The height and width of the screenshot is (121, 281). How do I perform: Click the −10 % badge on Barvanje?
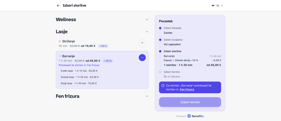(x=108, y=61)
